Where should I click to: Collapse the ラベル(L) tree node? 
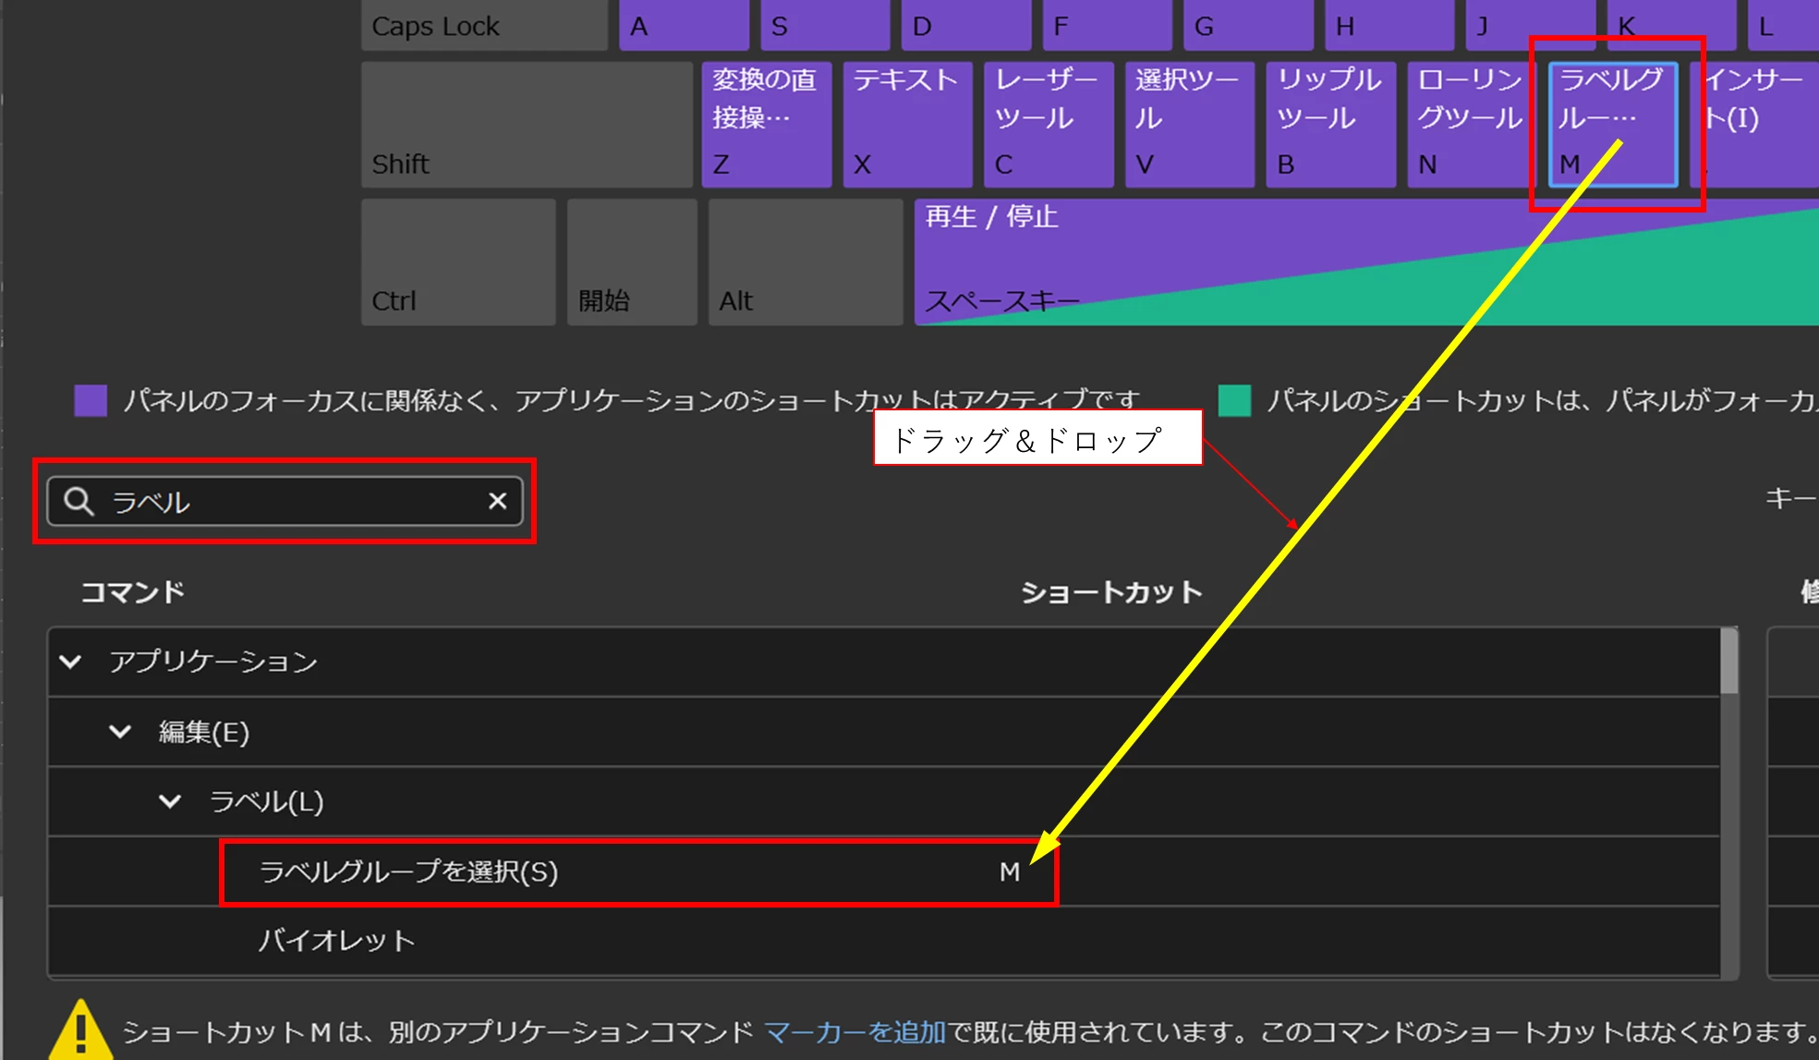(170, 801)
